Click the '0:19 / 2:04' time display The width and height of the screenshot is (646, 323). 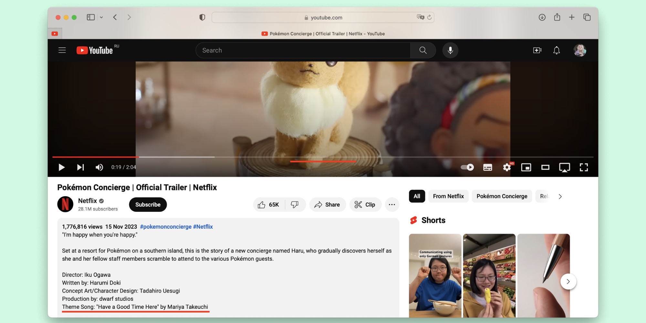pos(124,167)
